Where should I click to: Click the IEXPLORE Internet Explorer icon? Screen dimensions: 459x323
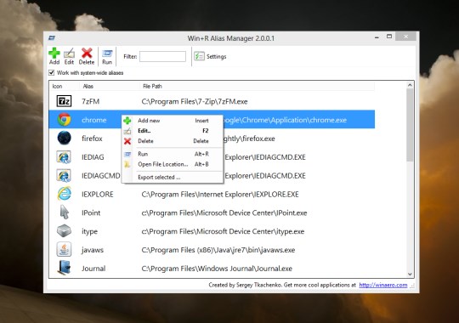(x=64, y=194)
